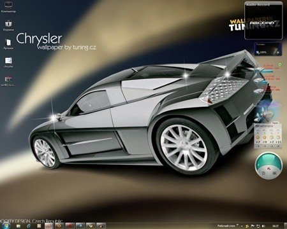This screenshot has height=229, width=287.
Task: Click the green indicator on the drives gadget
Action: click(280, 64)
